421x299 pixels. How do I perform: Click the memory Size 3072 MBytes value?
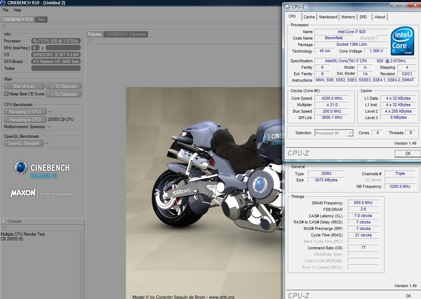[x=326, y=180]
